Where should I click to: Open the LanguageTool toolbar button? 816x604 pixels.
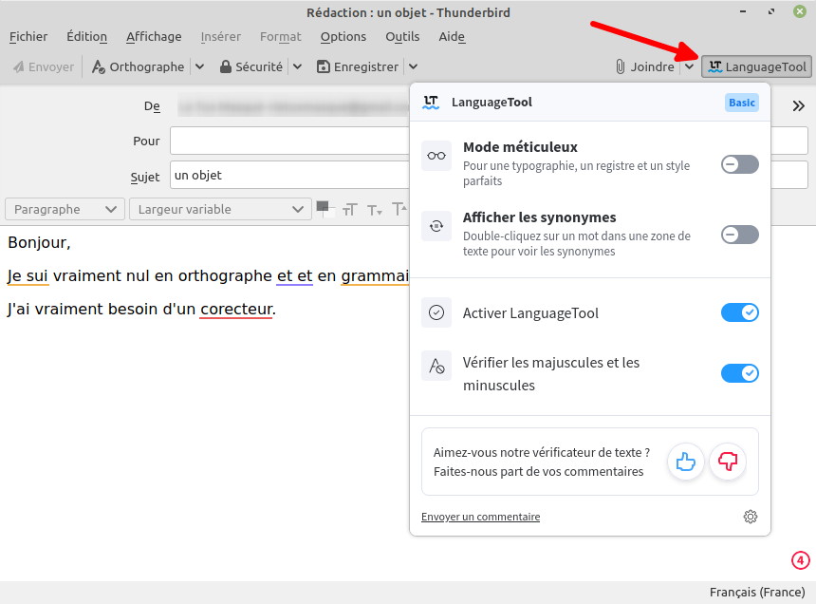point(756,66)
